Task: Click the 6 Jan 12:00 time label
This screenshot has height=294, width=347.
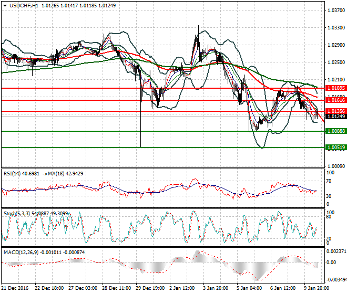Action: (x=283, y=288)
